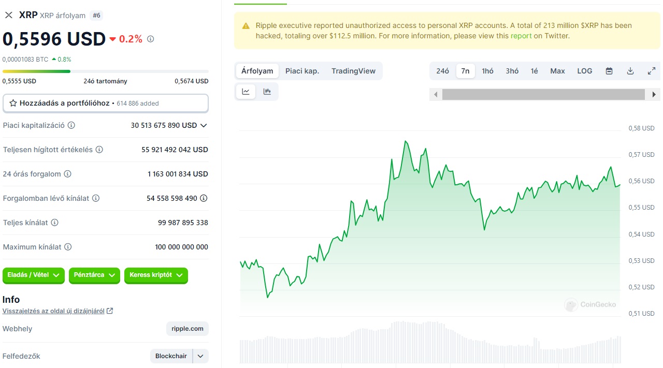The width and height of the screenshot is (663, 368).
Task: Switch to line chart view
Action: [246, 92]
